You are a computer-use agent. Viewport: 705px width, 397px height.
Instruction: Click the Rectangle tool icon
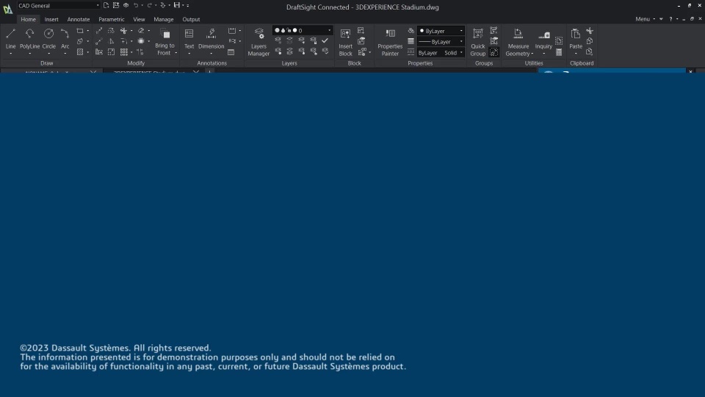tap(79, 31)
